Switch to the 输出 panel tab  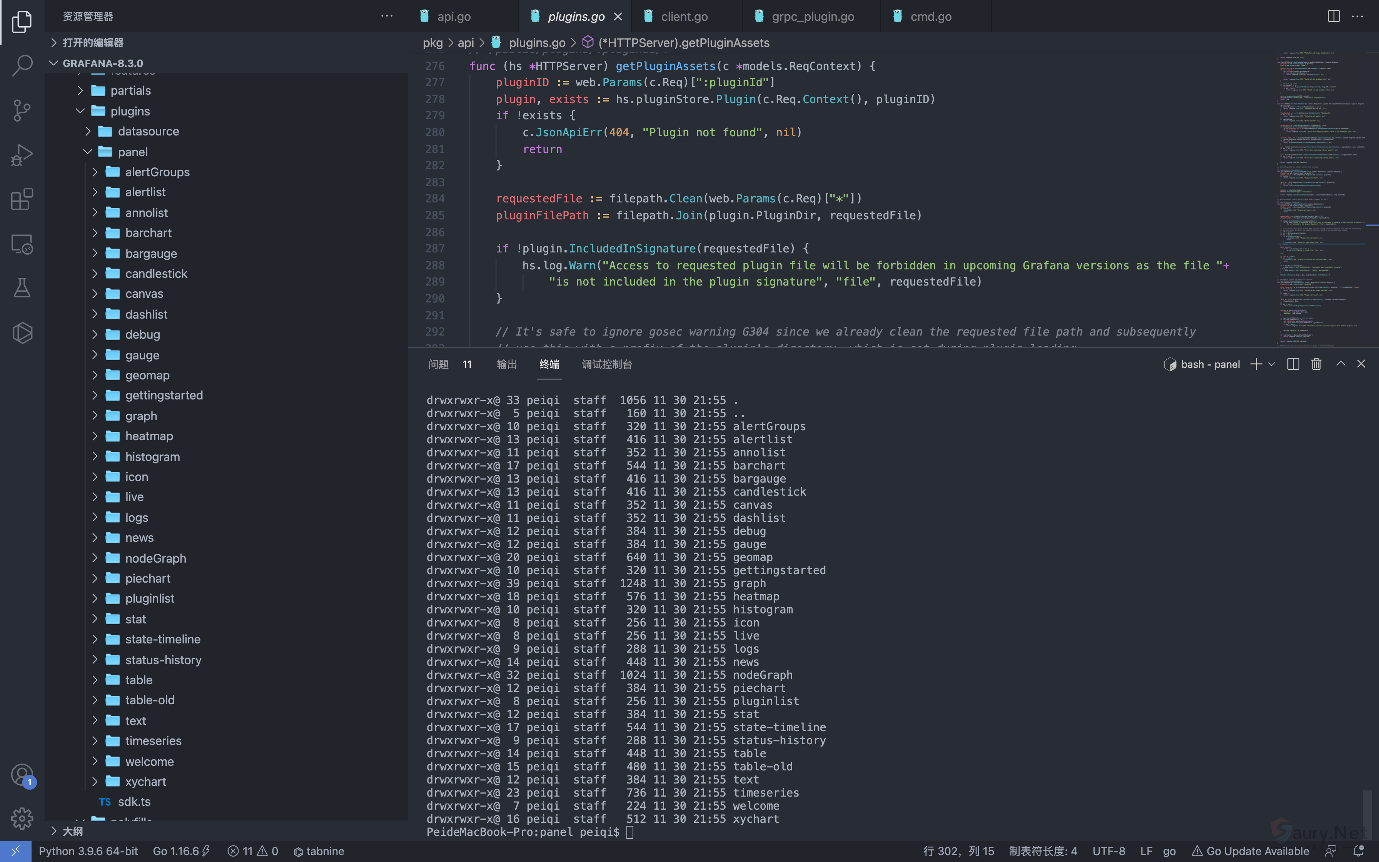tap(506, 364)
